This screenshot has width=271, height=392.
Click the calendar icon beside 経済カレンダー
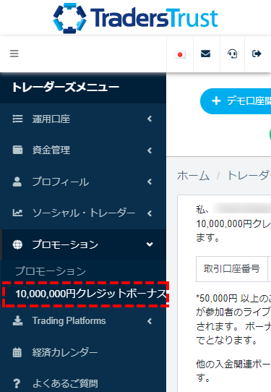pyautogui.click(x=17, y=352)
